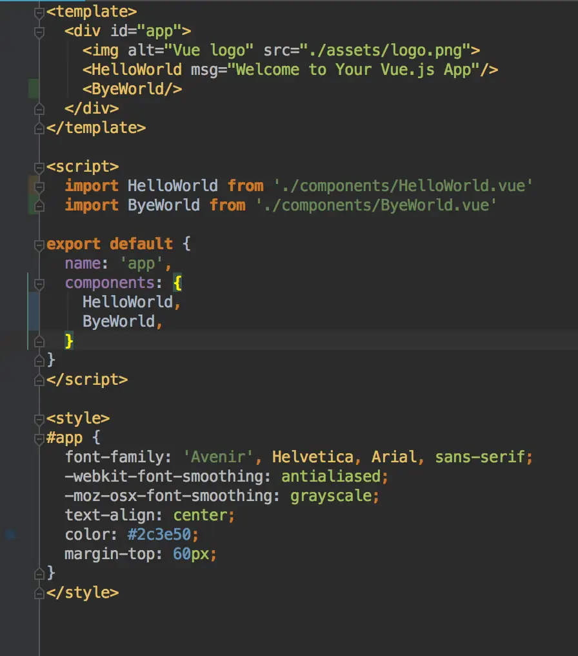Viewport: 578px width, 656px height.
Task: Collapse the export default block
Action: 39,244
